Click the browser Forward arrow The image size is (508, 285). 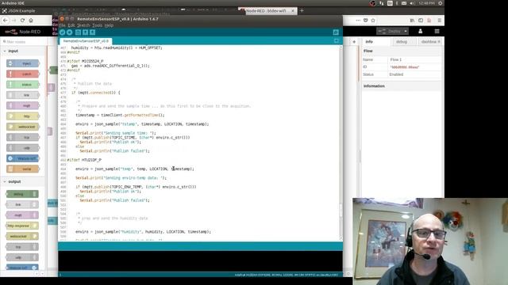point(14,20)
